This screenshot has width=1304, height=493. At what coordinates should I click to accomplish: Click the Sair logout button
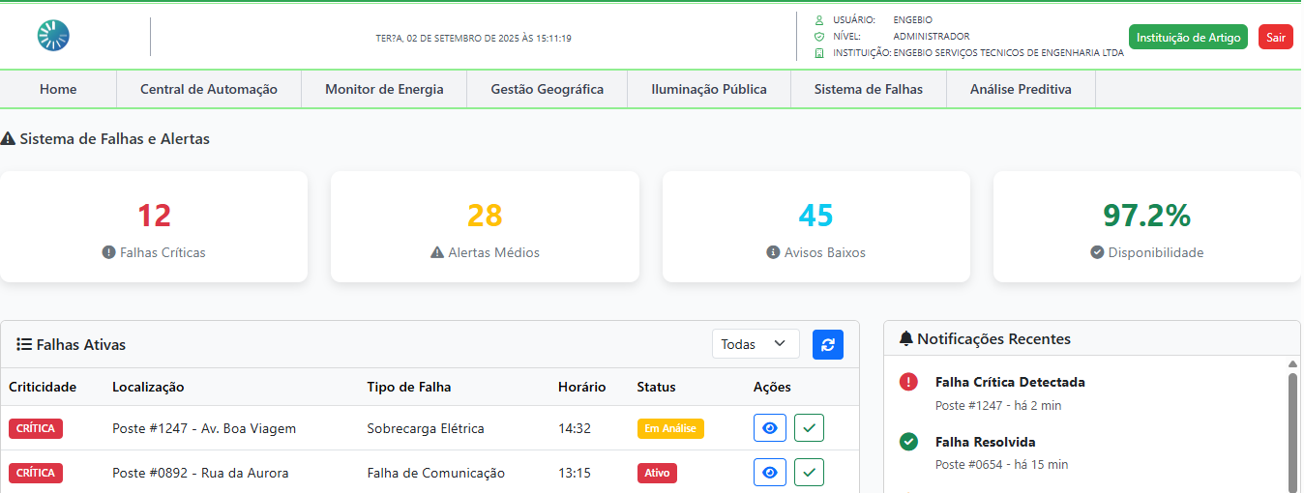1276,38
